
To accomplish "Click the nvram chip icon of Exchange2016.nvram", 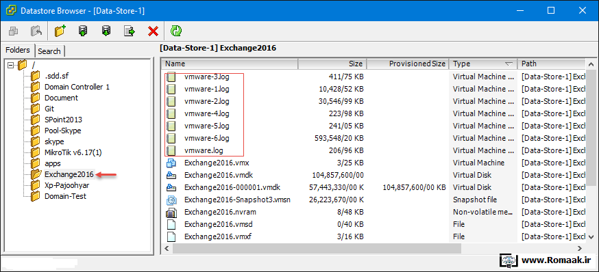I will [x=171, y=212].
